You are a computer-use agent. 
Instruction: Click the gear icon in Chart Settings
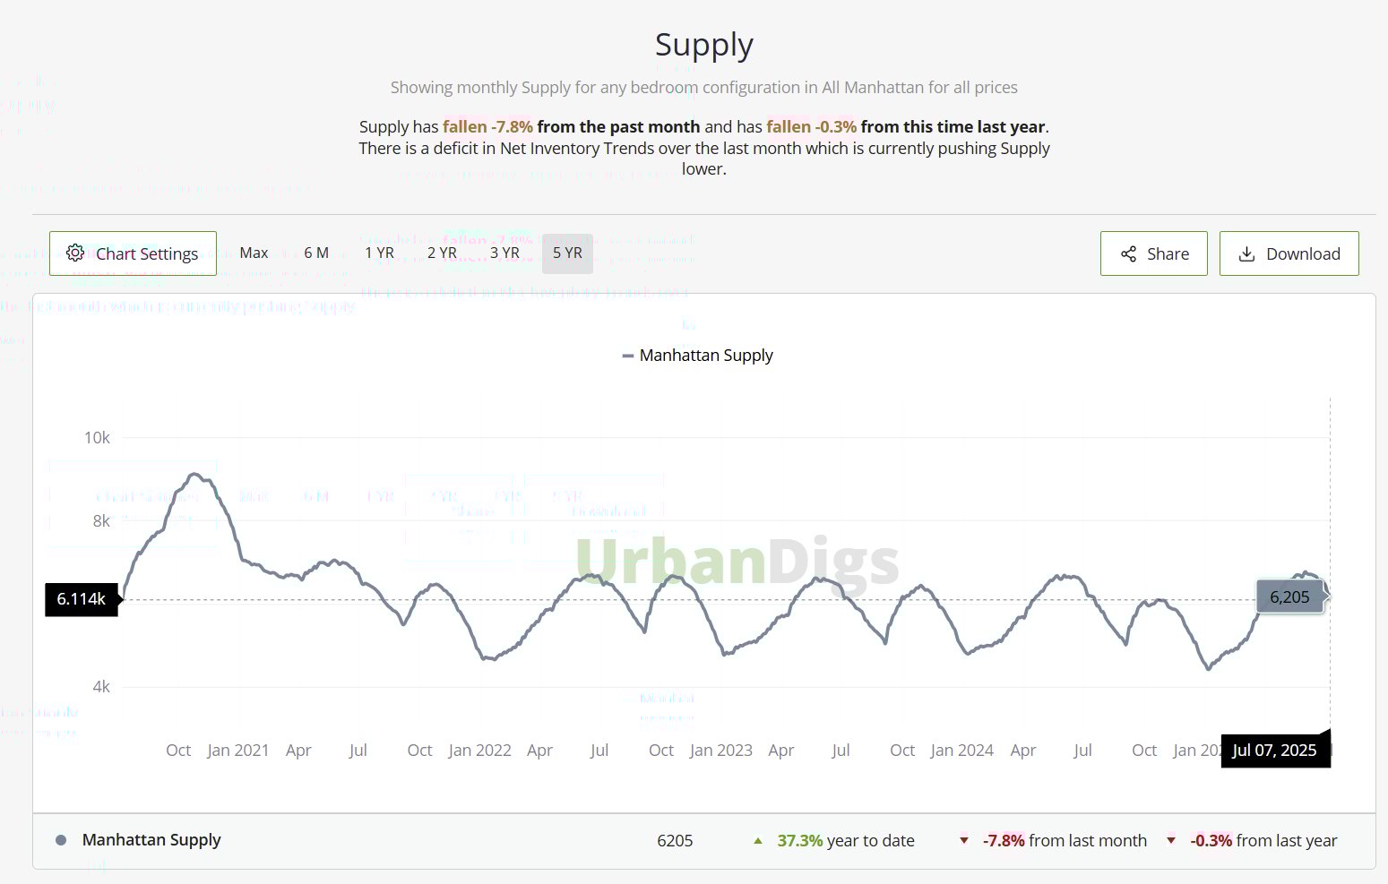point(75,253)
